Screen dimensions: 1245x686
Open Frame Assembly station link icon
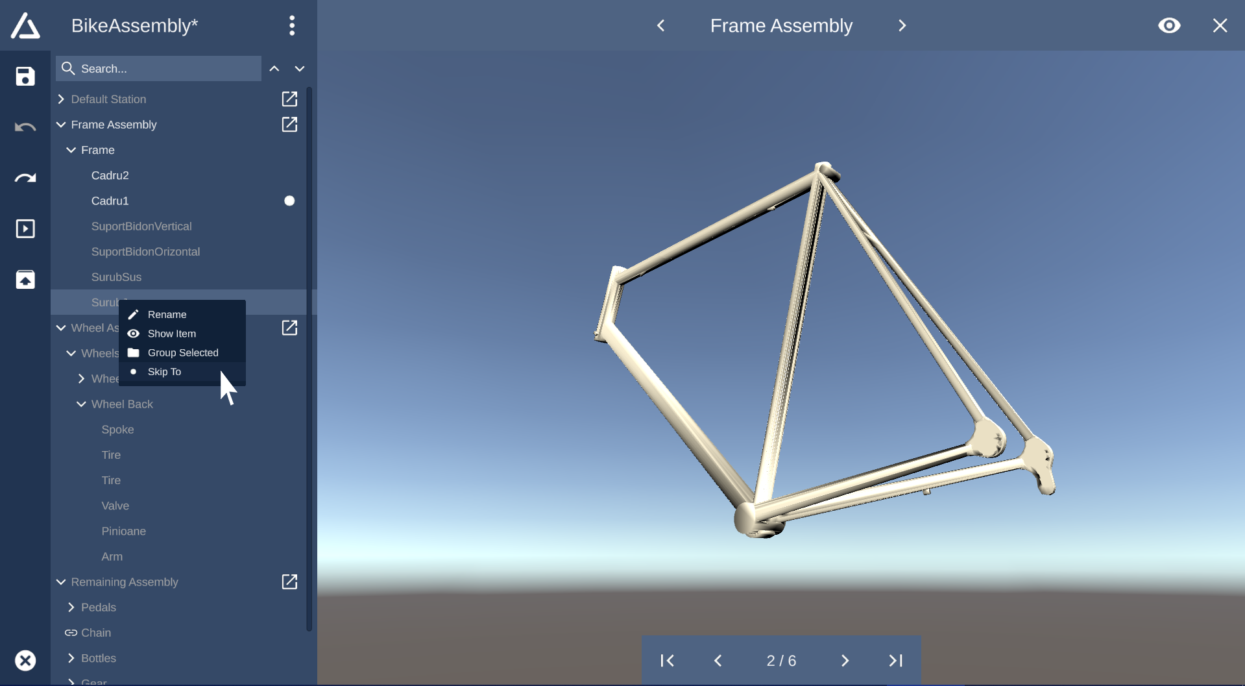point(289,125)
